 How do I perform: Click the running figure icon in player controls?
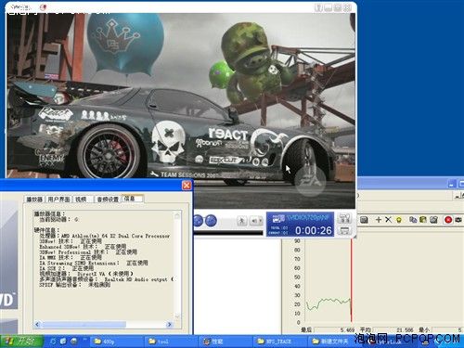241,221
